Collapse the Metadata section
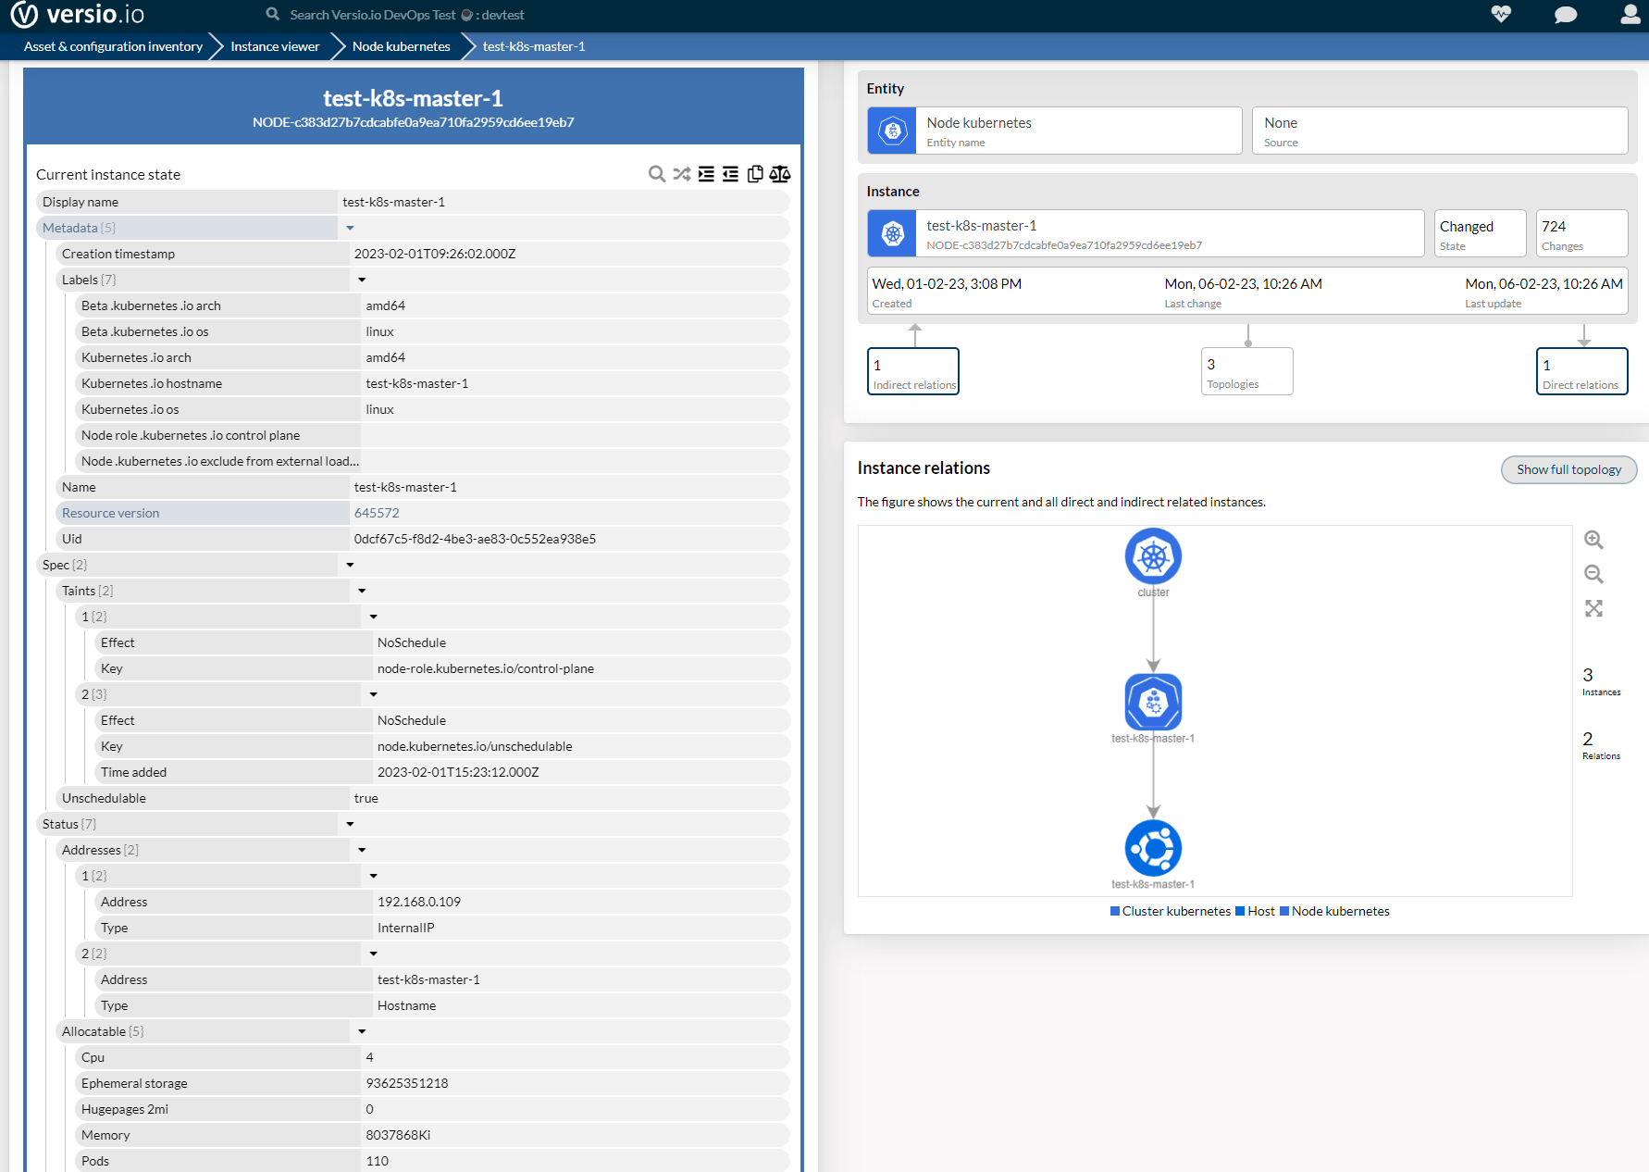Image resolution: width=1649 pixels, height=1172 pixels. 350,228
